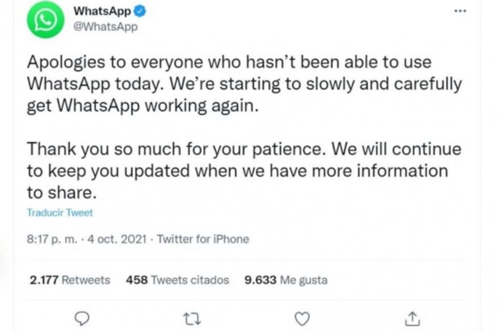Open the WhatsApp display name profile
Viewport: 499px width, 332px height.
tap(102, 11)
